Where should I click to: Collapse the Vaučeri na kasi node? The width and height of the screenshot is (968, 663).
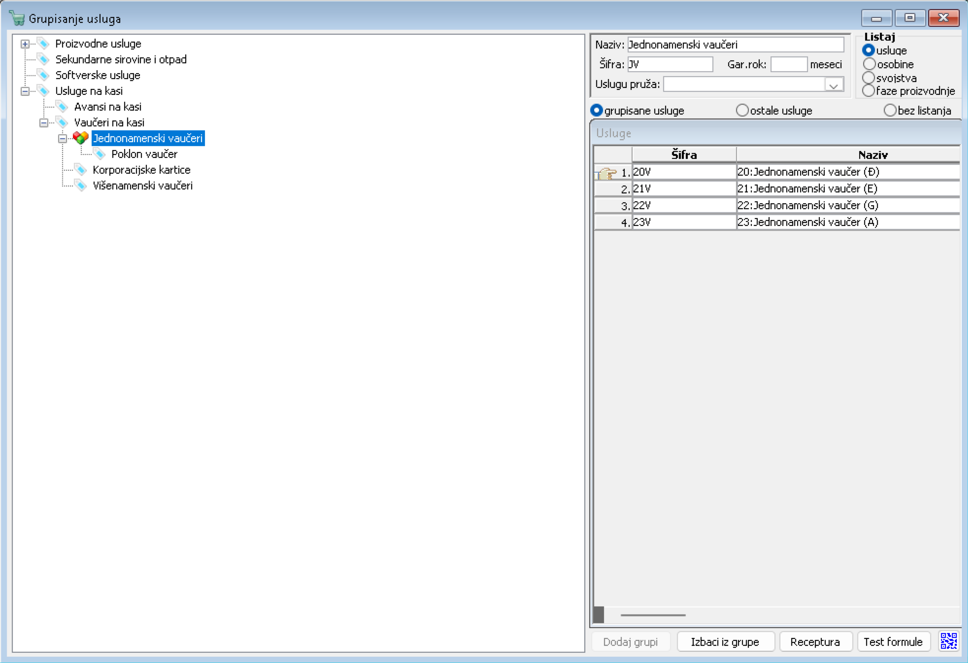click(x=44, y=123)
